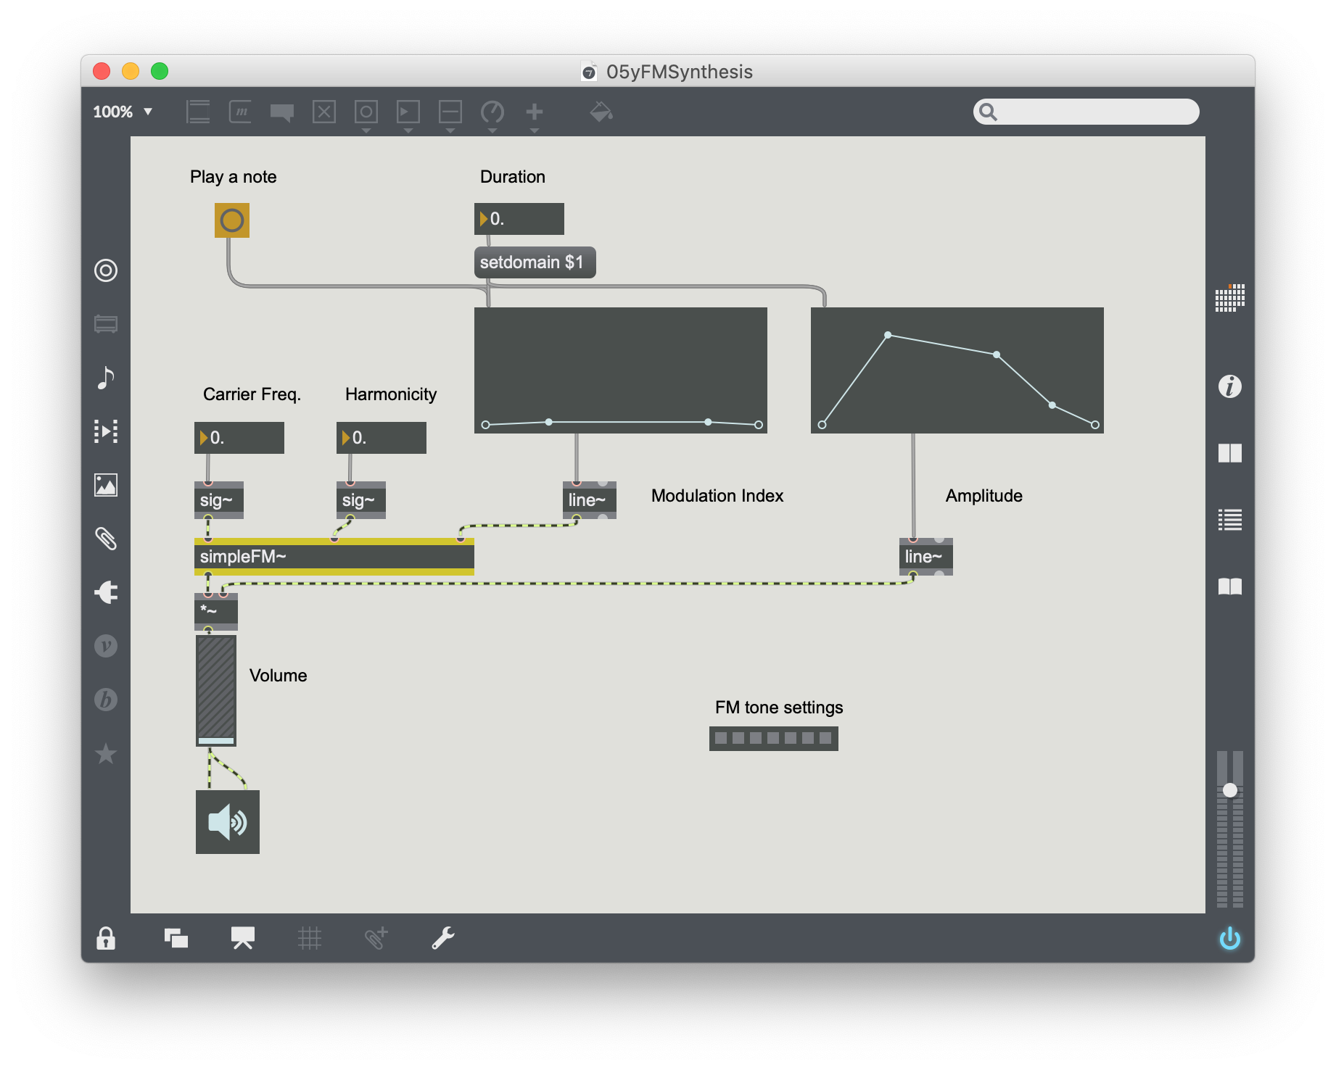Open the inspector info icon
1336x1070 pixels.
1229,386
